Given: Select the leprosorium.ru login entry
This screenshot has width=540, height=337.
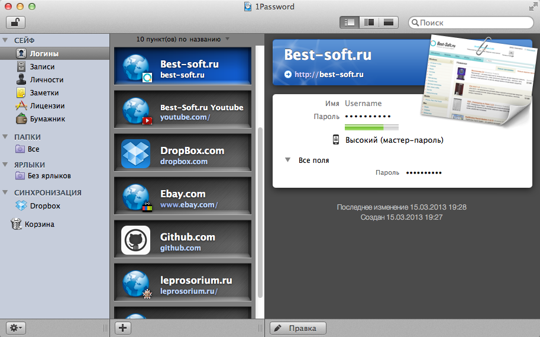Looking at the screenshot, I should (183, 283).
